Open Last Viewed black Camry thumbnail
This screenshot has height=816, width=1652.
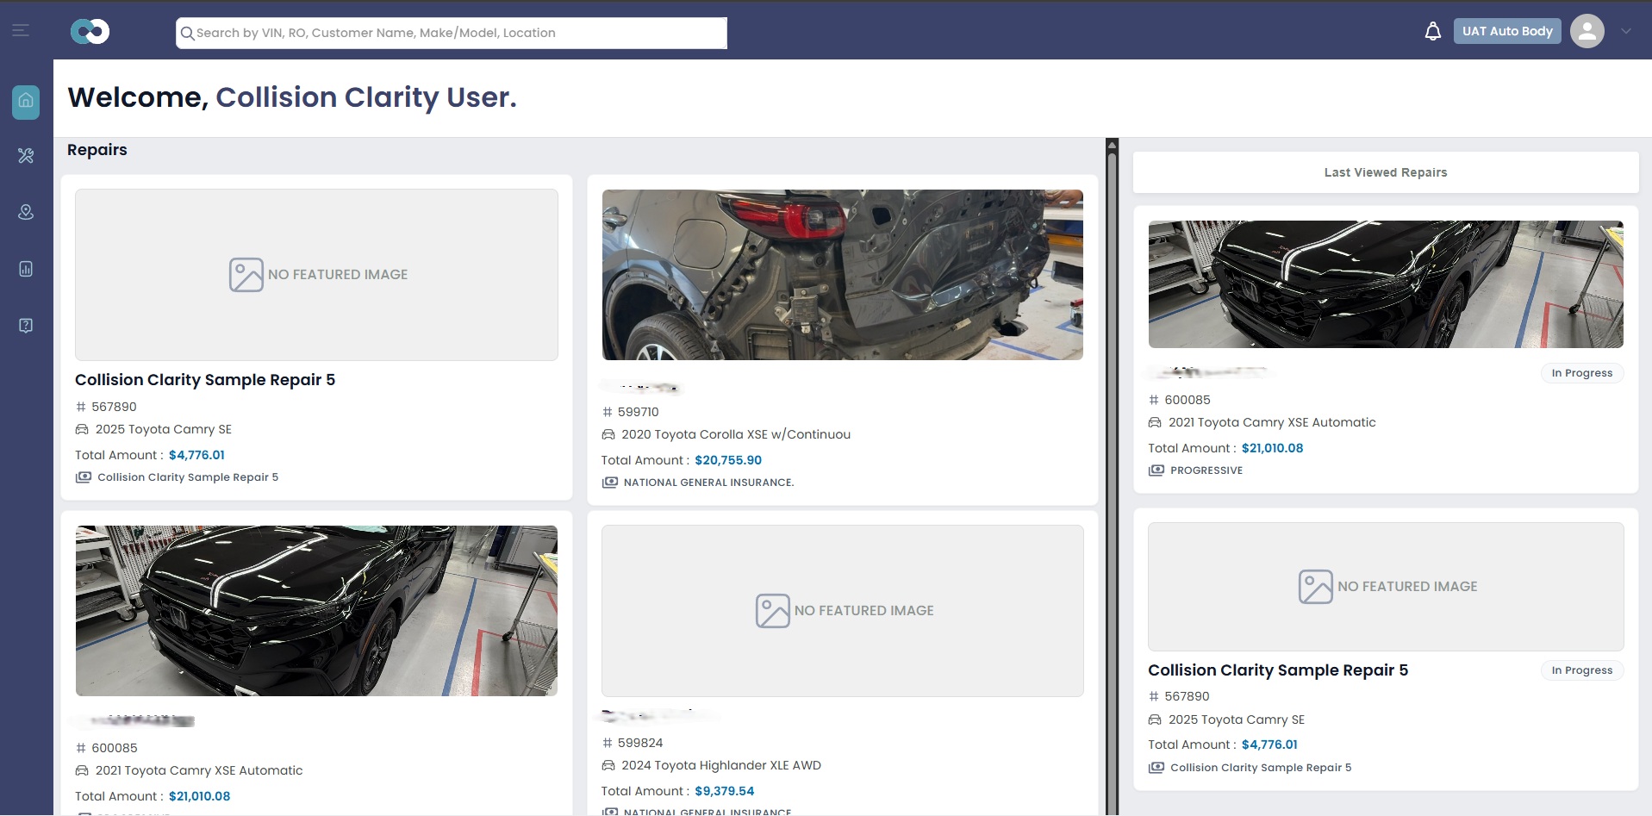1386,284
